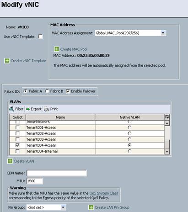This screenshot has height=212, width=188.
Task: Set Tenant004-Internal as Native VLAN
Action: (x=129, y=151)
